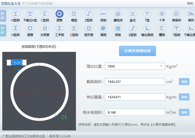The image size is (195, 138).
Task: Open the 帮助 menu
Action: click(x=190, y=3)
